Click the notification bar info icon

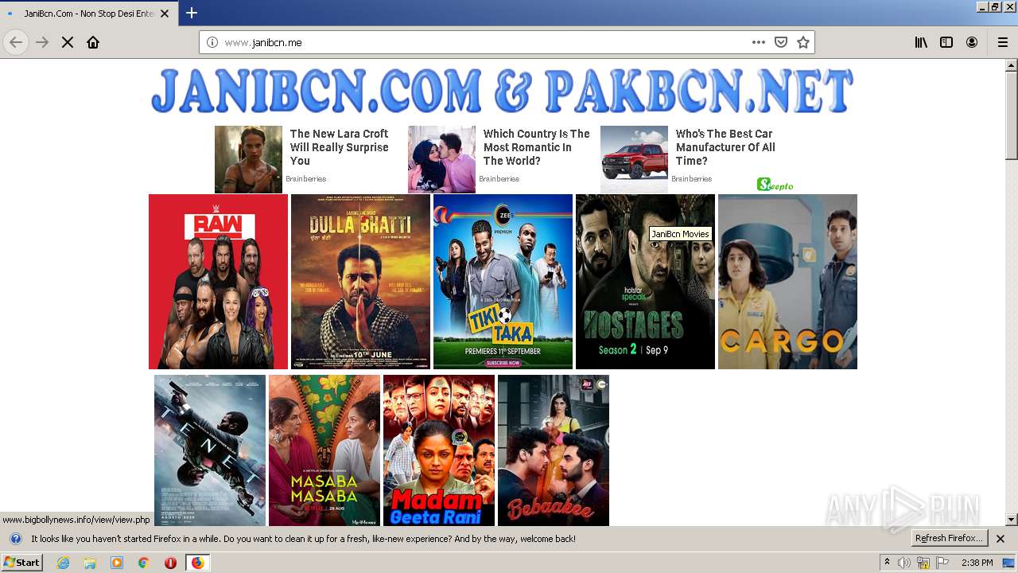pyautogui.click(x=15, y=539)
